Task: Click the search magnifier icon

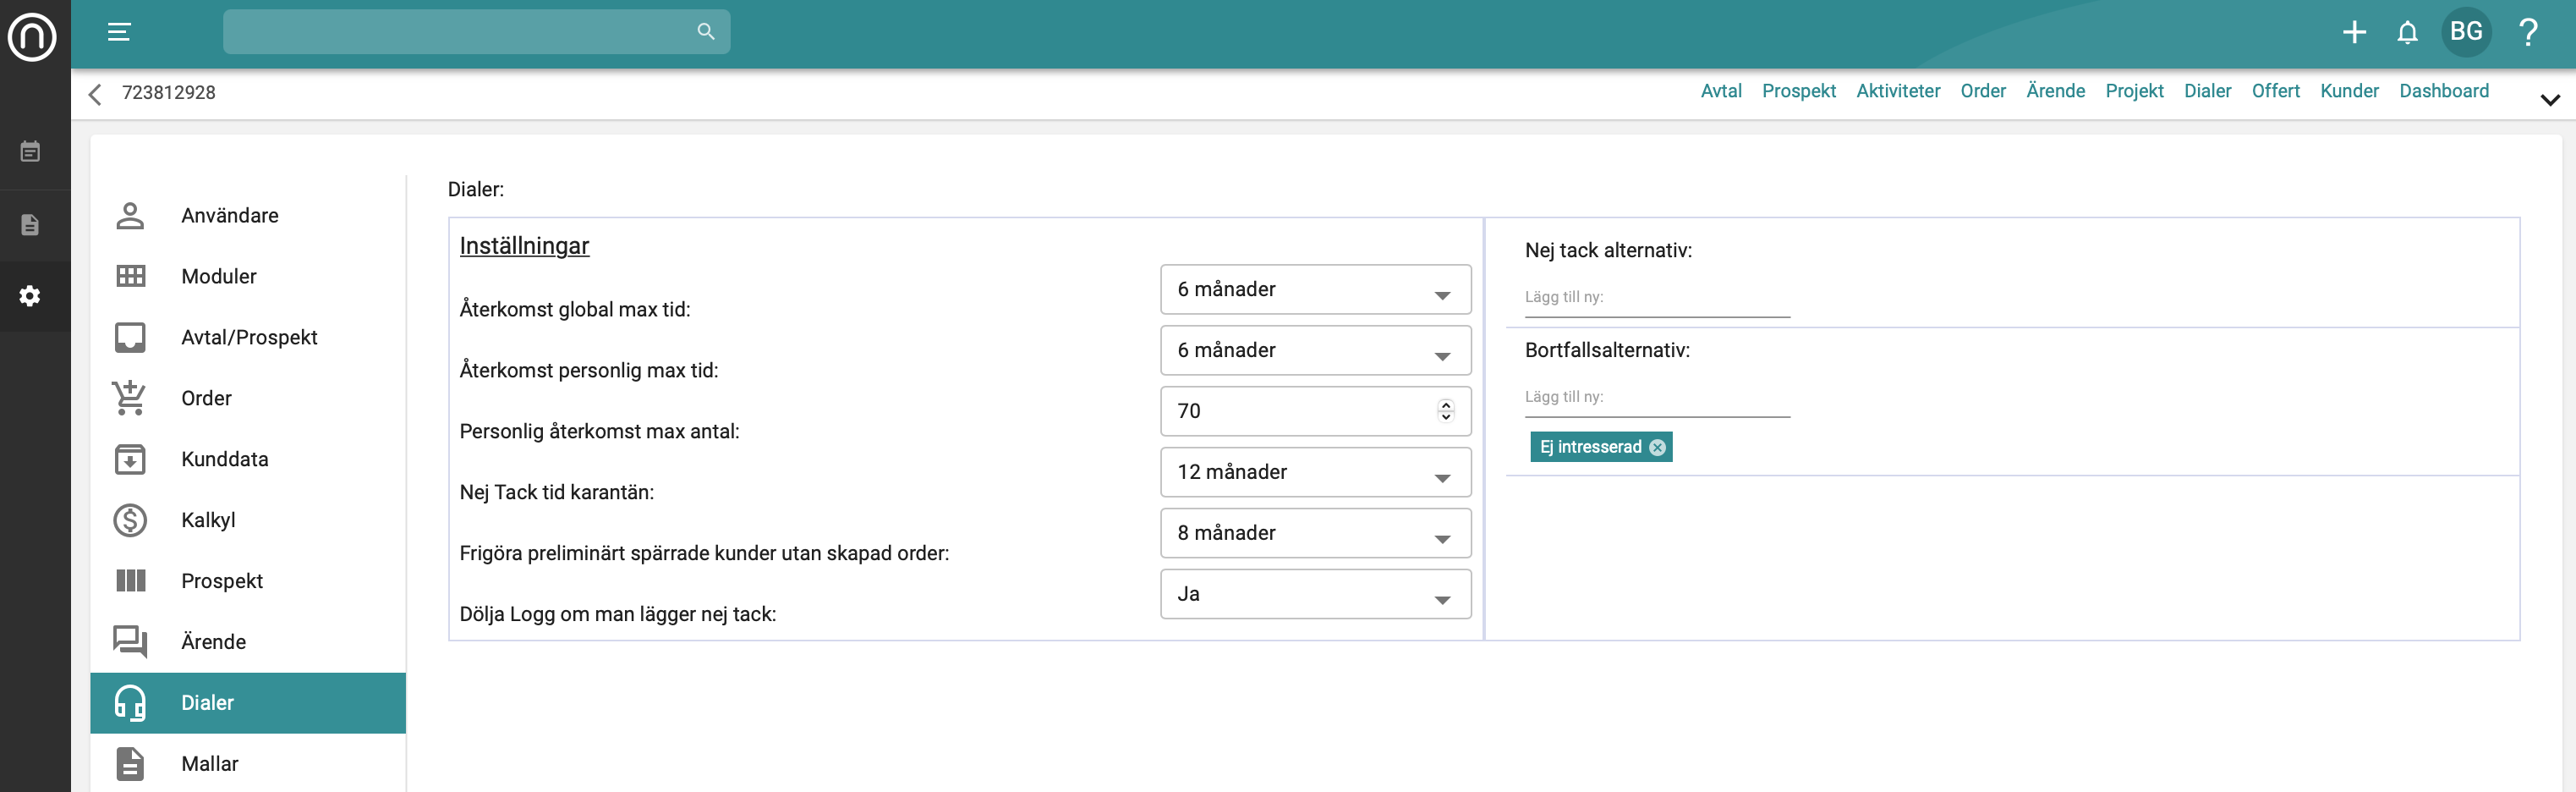Action: pos(706,32)
